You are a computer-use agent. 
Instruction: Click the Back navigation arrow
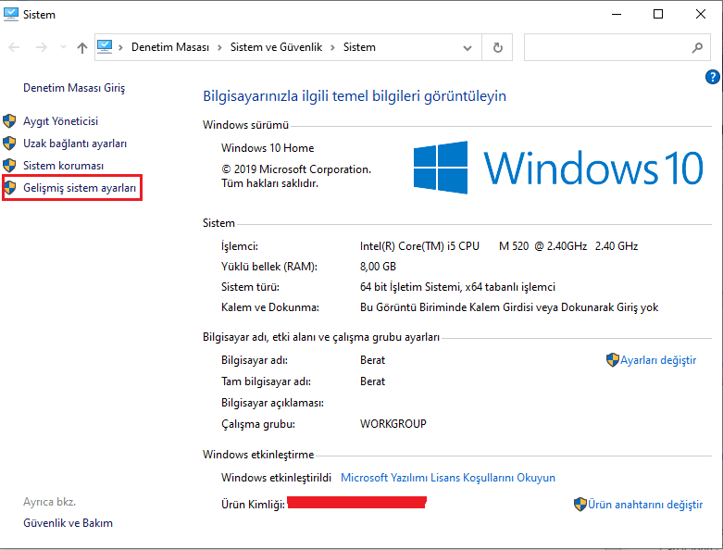coord(14,47)
